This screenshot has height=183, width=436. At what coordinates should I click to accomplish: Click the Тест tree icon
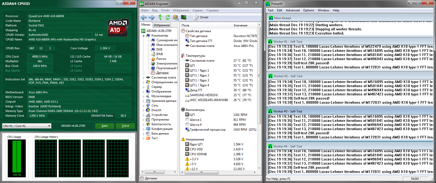pyautogui.click(x=148, y=138)
